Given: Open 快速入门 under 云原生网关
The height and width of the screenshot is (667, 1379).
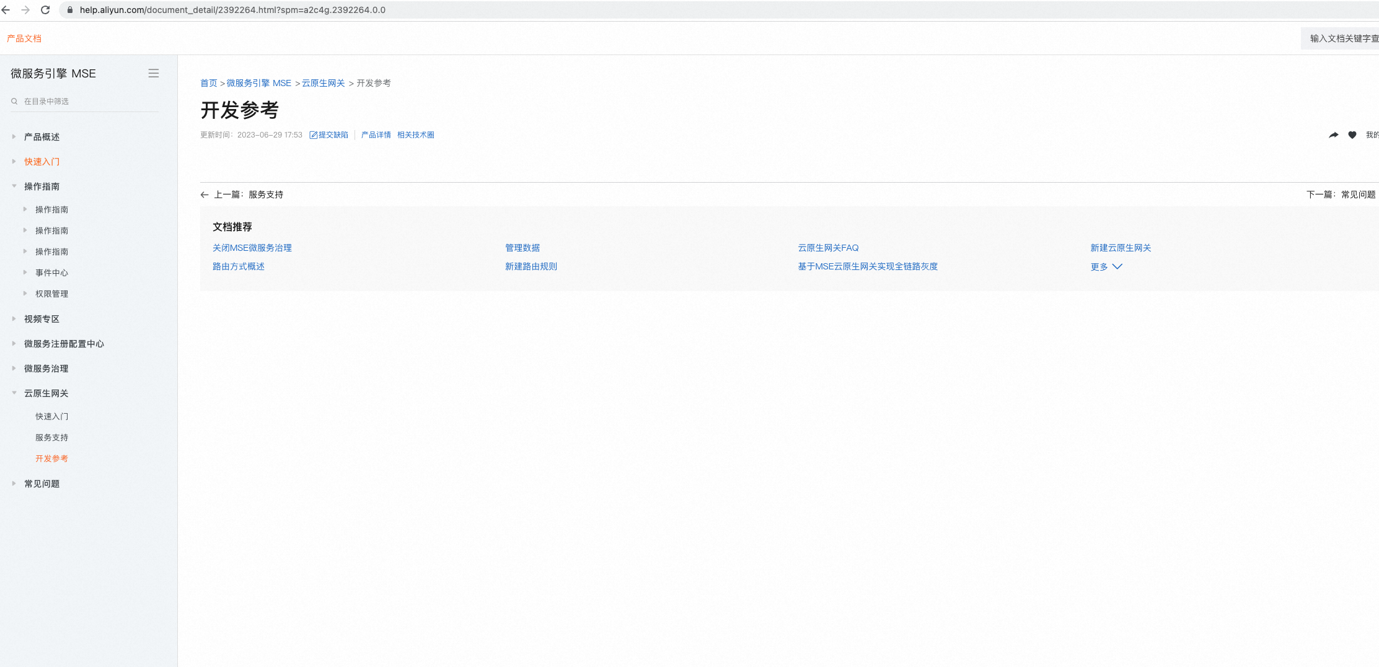Looking at the screenshot, I should tap(51, 416).
